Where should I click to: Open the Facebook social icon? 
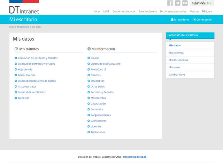coord(170,3)
